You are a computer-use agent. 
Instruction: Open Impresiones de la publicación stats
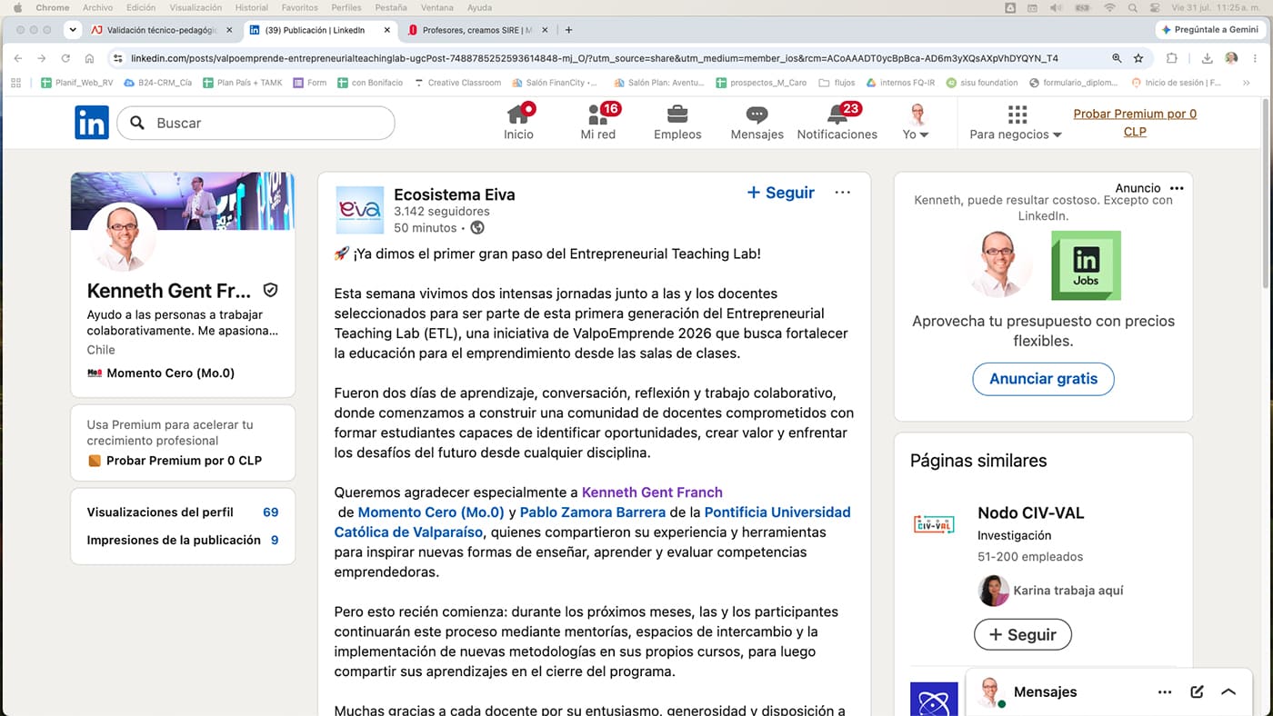[183, 540]
